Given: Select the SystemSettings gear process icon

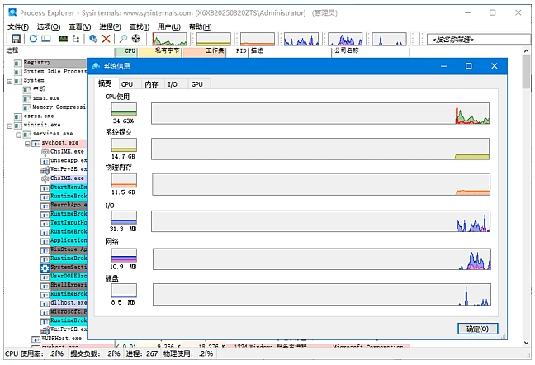Looking at the screenshot, I should (45, 268).
